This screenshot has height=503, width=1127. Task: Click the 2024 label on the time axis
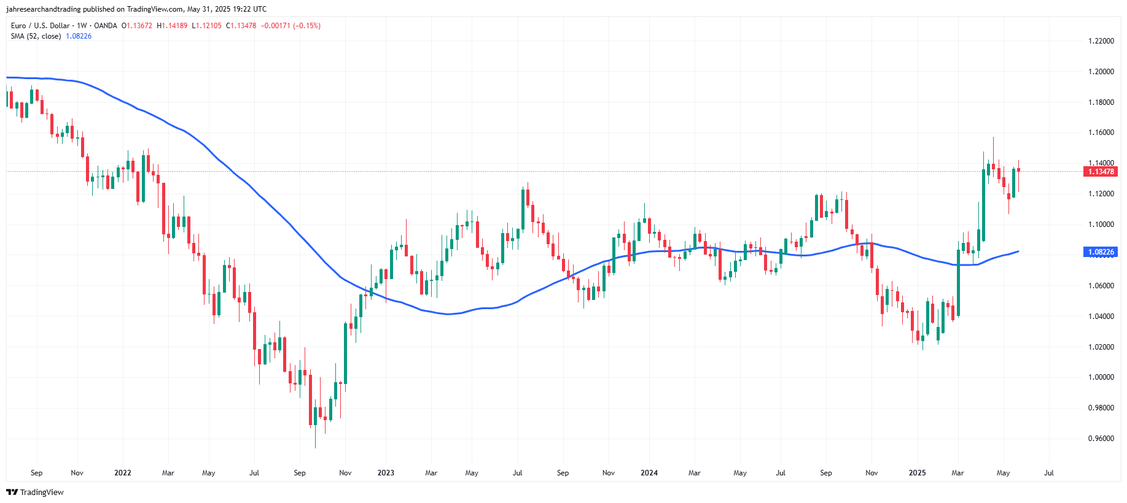tap(649, 473)
